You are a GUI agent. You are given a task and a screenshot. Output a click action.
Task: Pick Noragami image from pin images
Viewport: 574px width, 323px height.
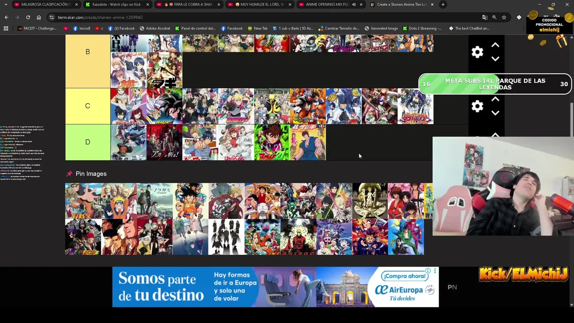click(x=155, y=201)
